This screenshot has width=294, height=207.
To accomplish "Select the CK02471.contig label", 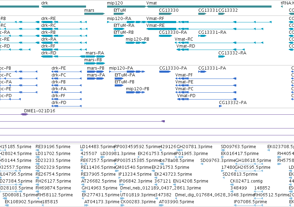I will pos(246,182).
